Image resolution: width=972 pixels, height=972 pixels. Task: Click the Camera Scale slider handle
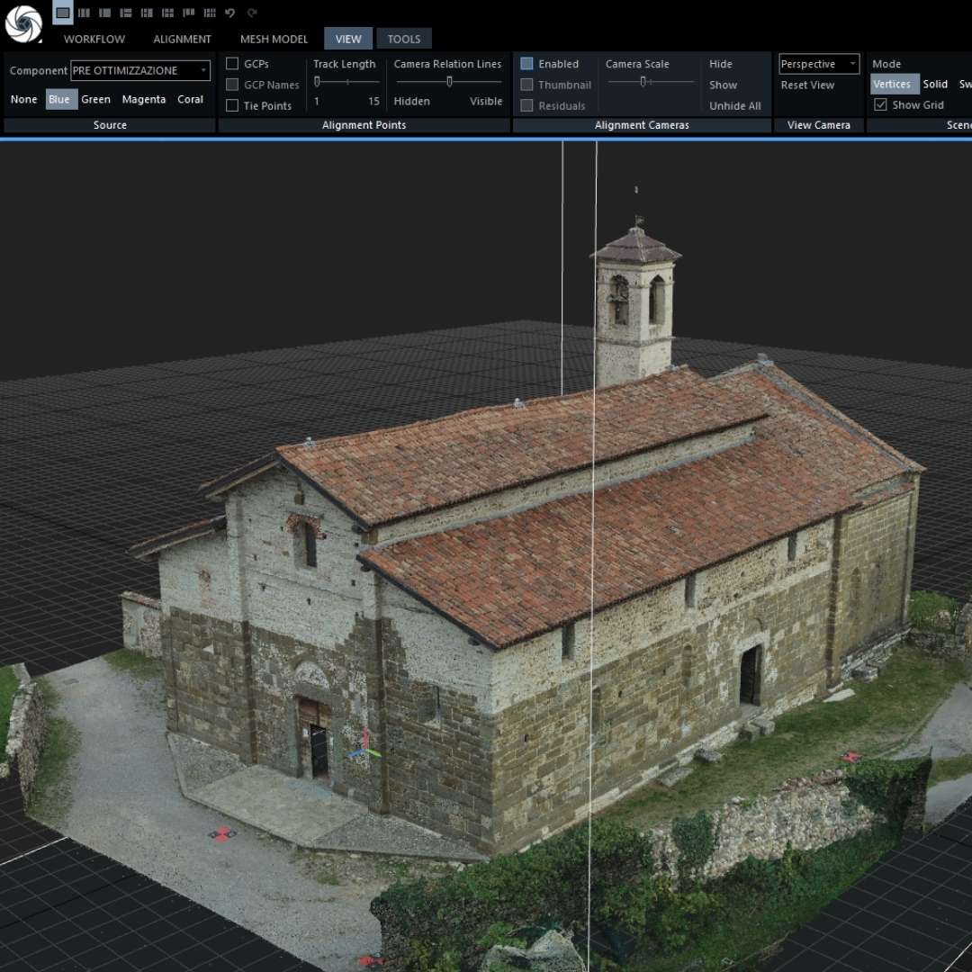tap(644, 81)
